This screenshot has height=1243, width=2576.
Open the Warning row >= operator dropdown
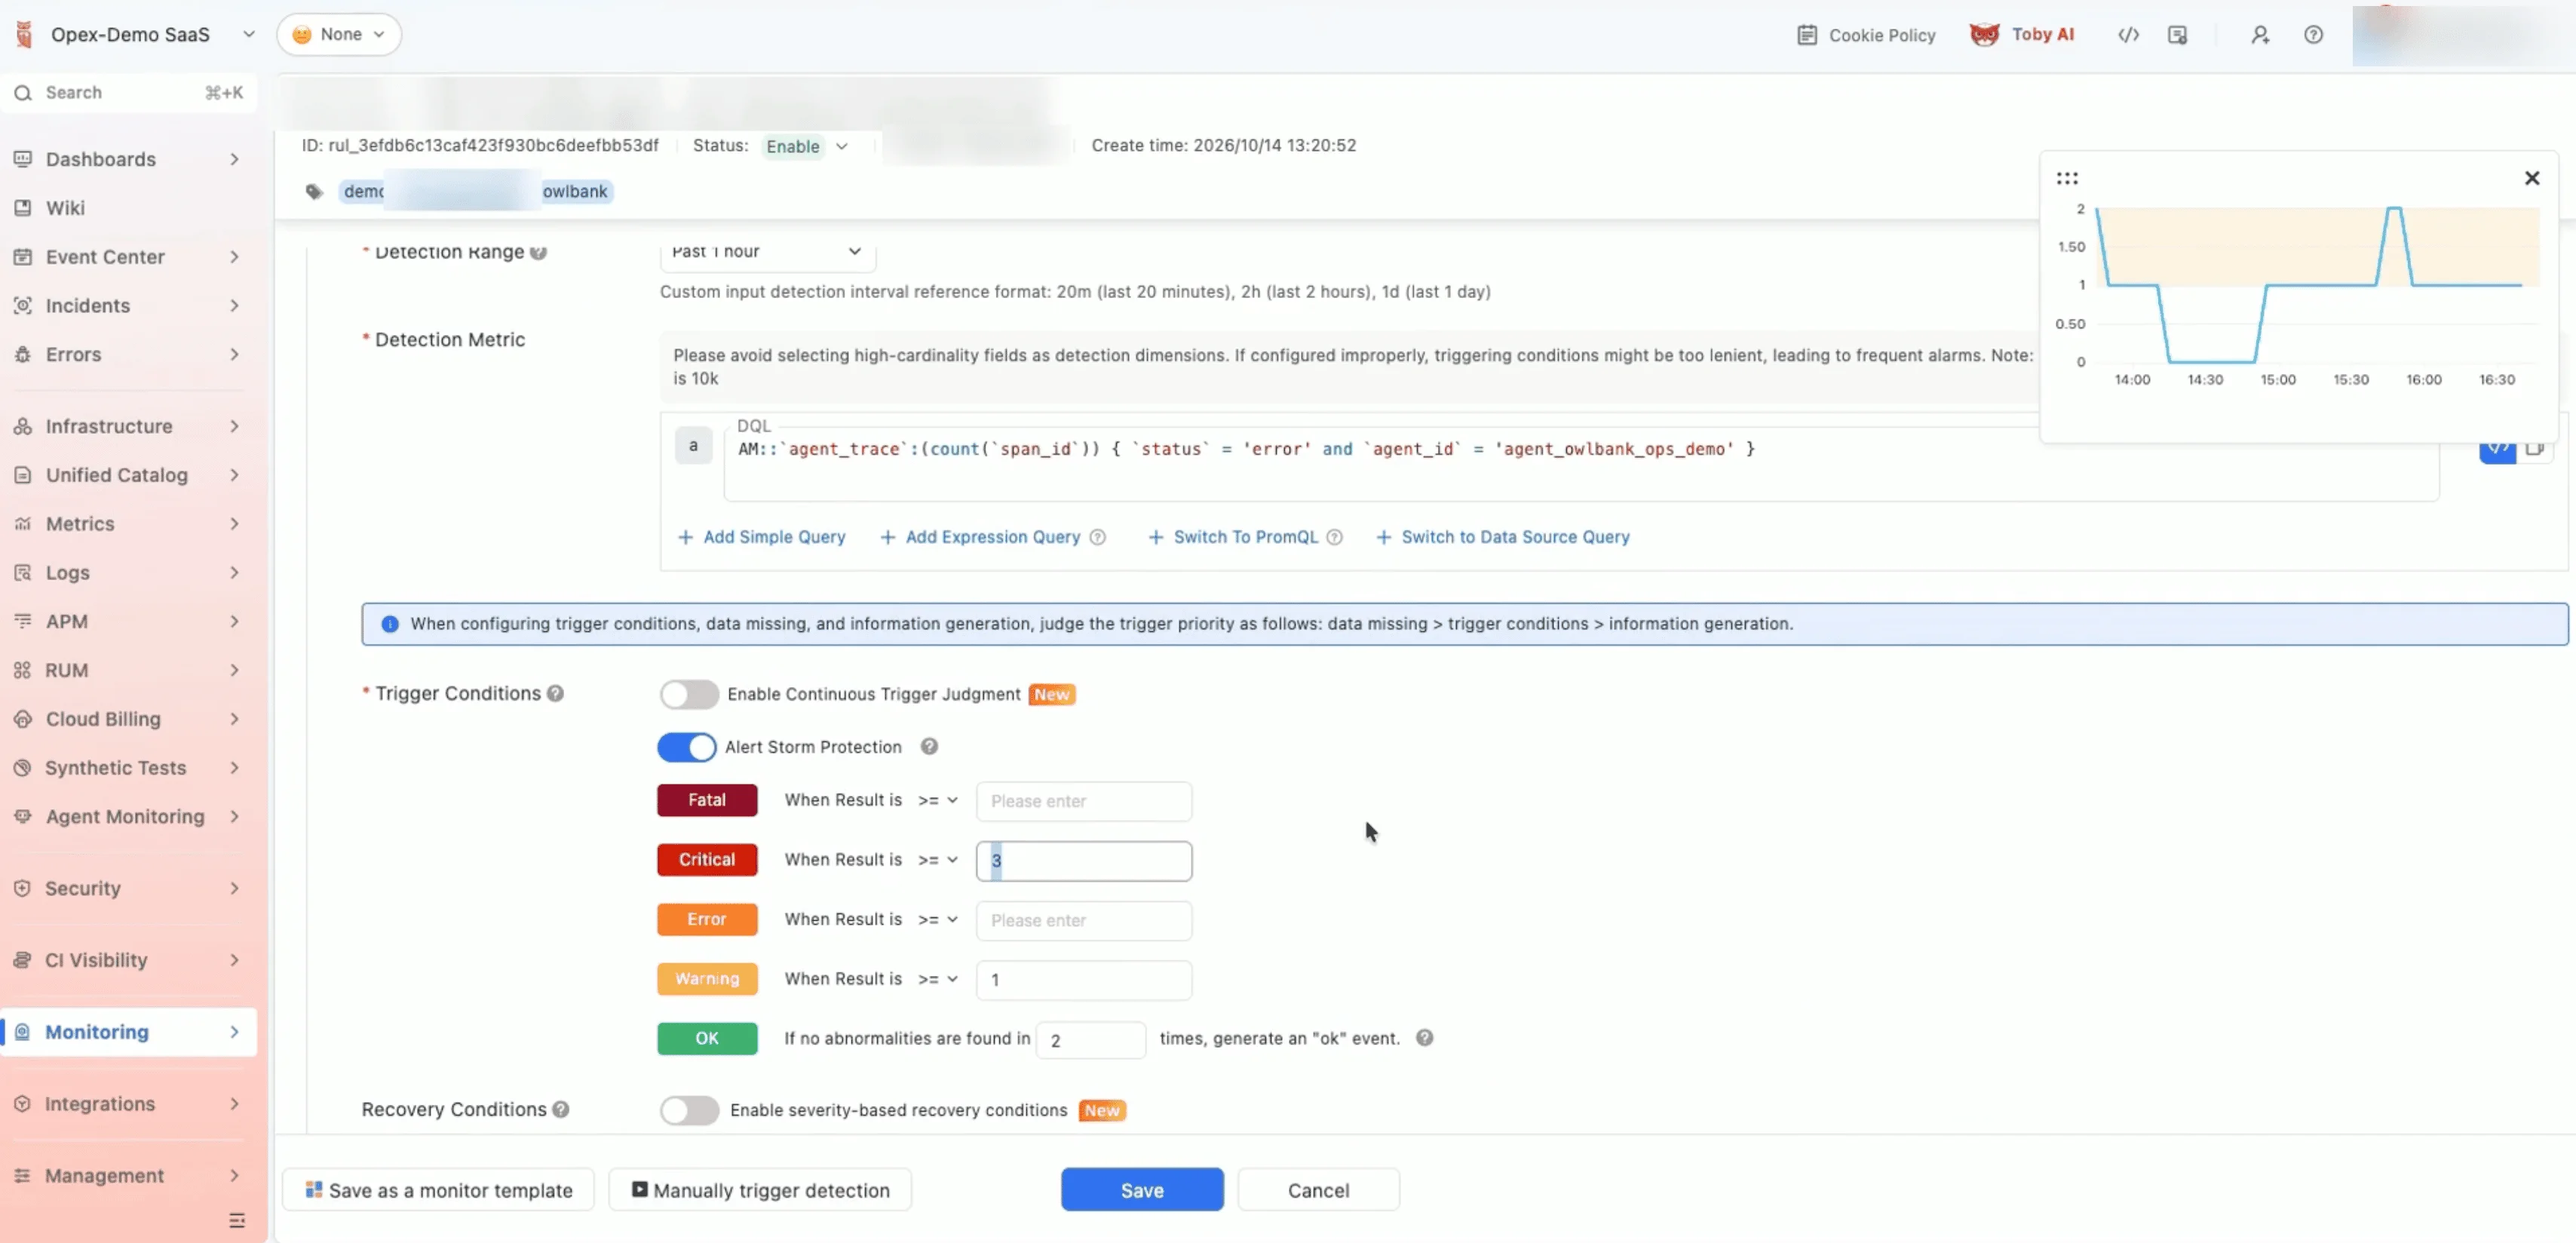tap(938, 979)
